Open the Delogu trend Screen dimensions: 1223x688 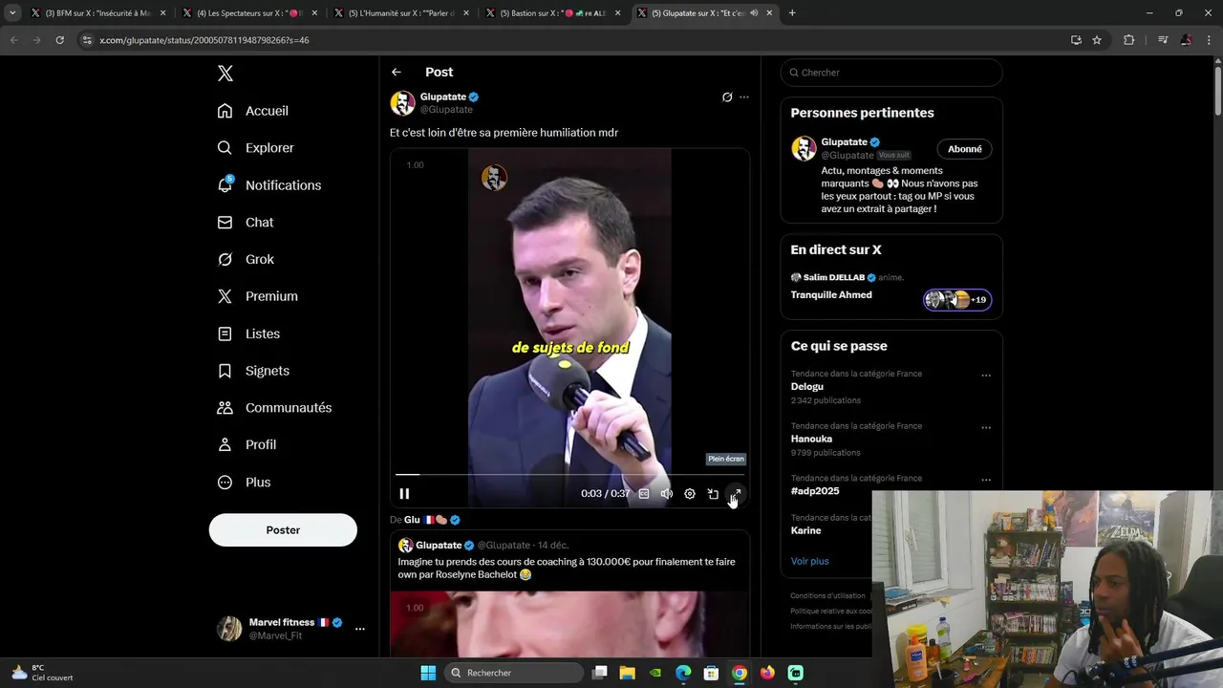coord(807,387)
